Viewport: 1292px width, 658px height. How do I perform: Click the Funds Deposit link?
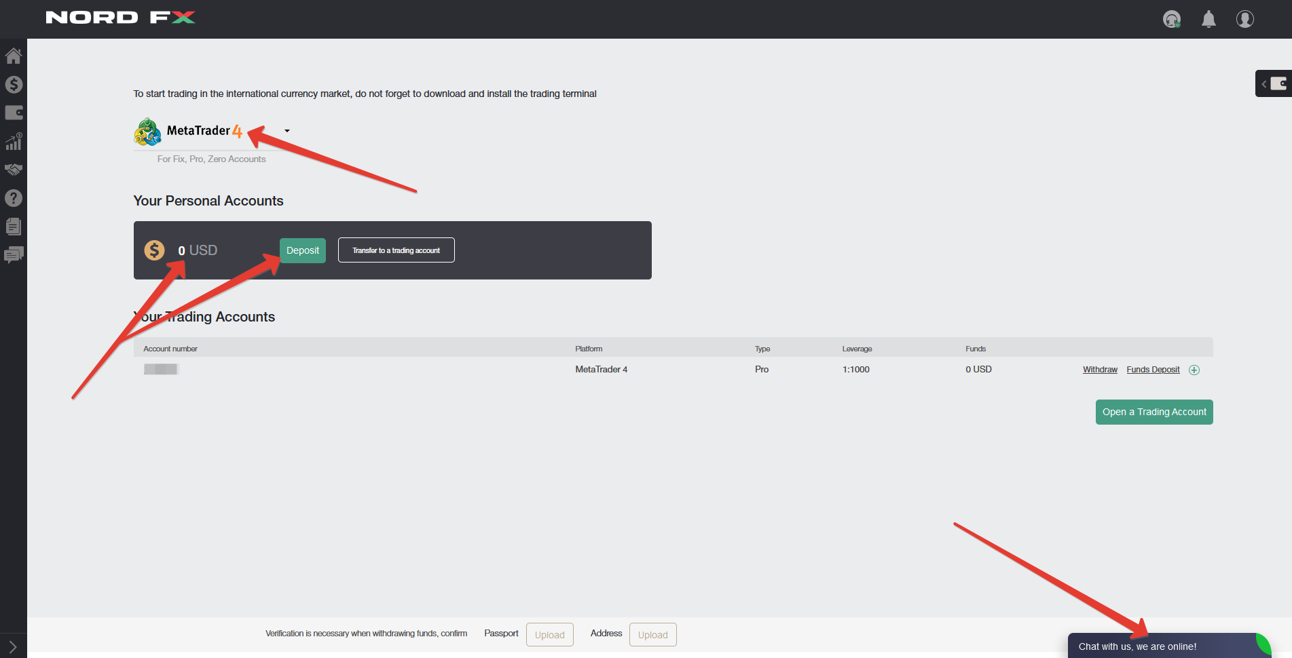[x=1153, y=370]
